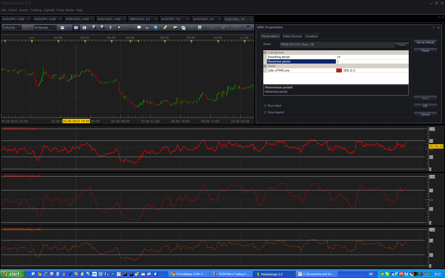Click the Smoothing period value 14
The image size is (445, 278).
point(372,57)
